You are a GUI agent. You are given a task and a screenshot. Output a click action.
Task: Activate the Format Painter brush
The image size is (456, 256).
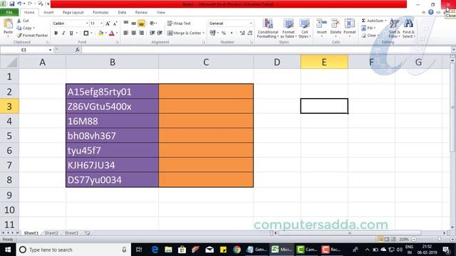(x=32, y=36)
